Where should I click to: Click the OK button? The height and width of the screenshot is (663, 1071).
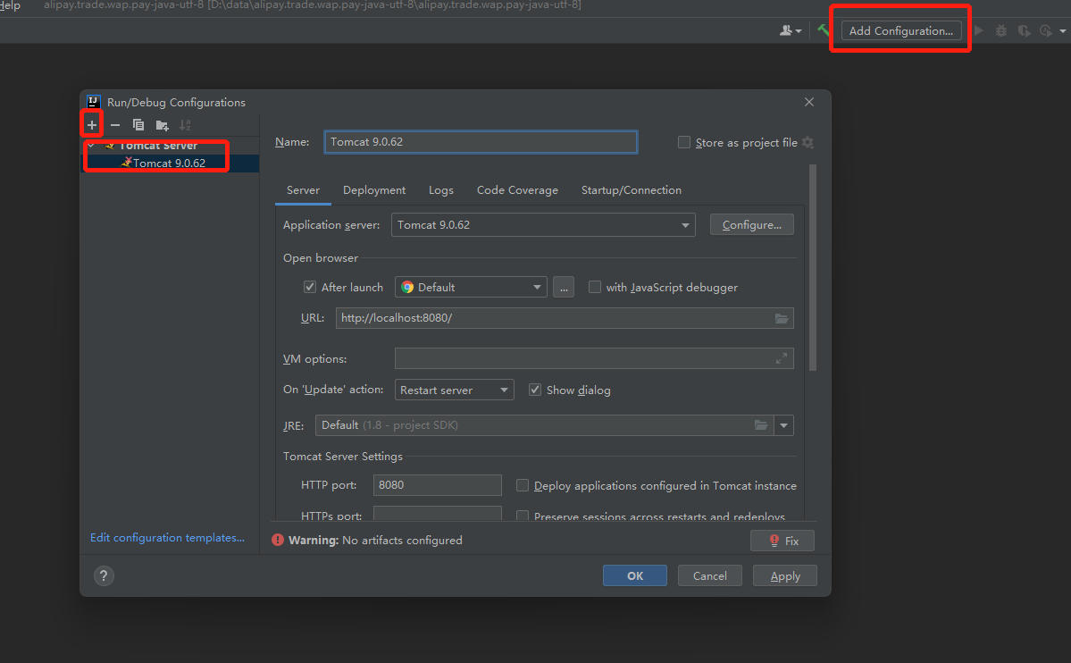634,575
